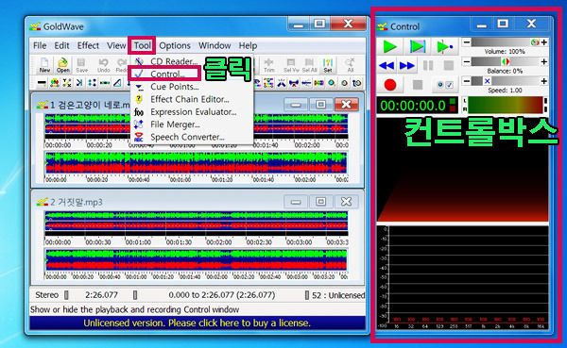Click the unlicensed version buy license banner
This screenshot has height=348, width=567.
click(198, 323)
